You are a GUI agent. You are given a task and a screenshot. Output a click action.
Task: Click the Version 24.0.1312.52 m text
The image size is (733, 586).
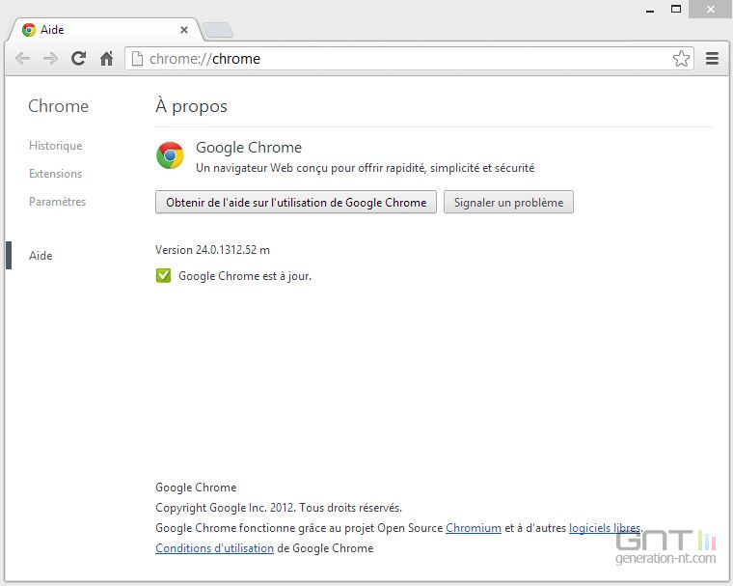click(x=212, y=250)
